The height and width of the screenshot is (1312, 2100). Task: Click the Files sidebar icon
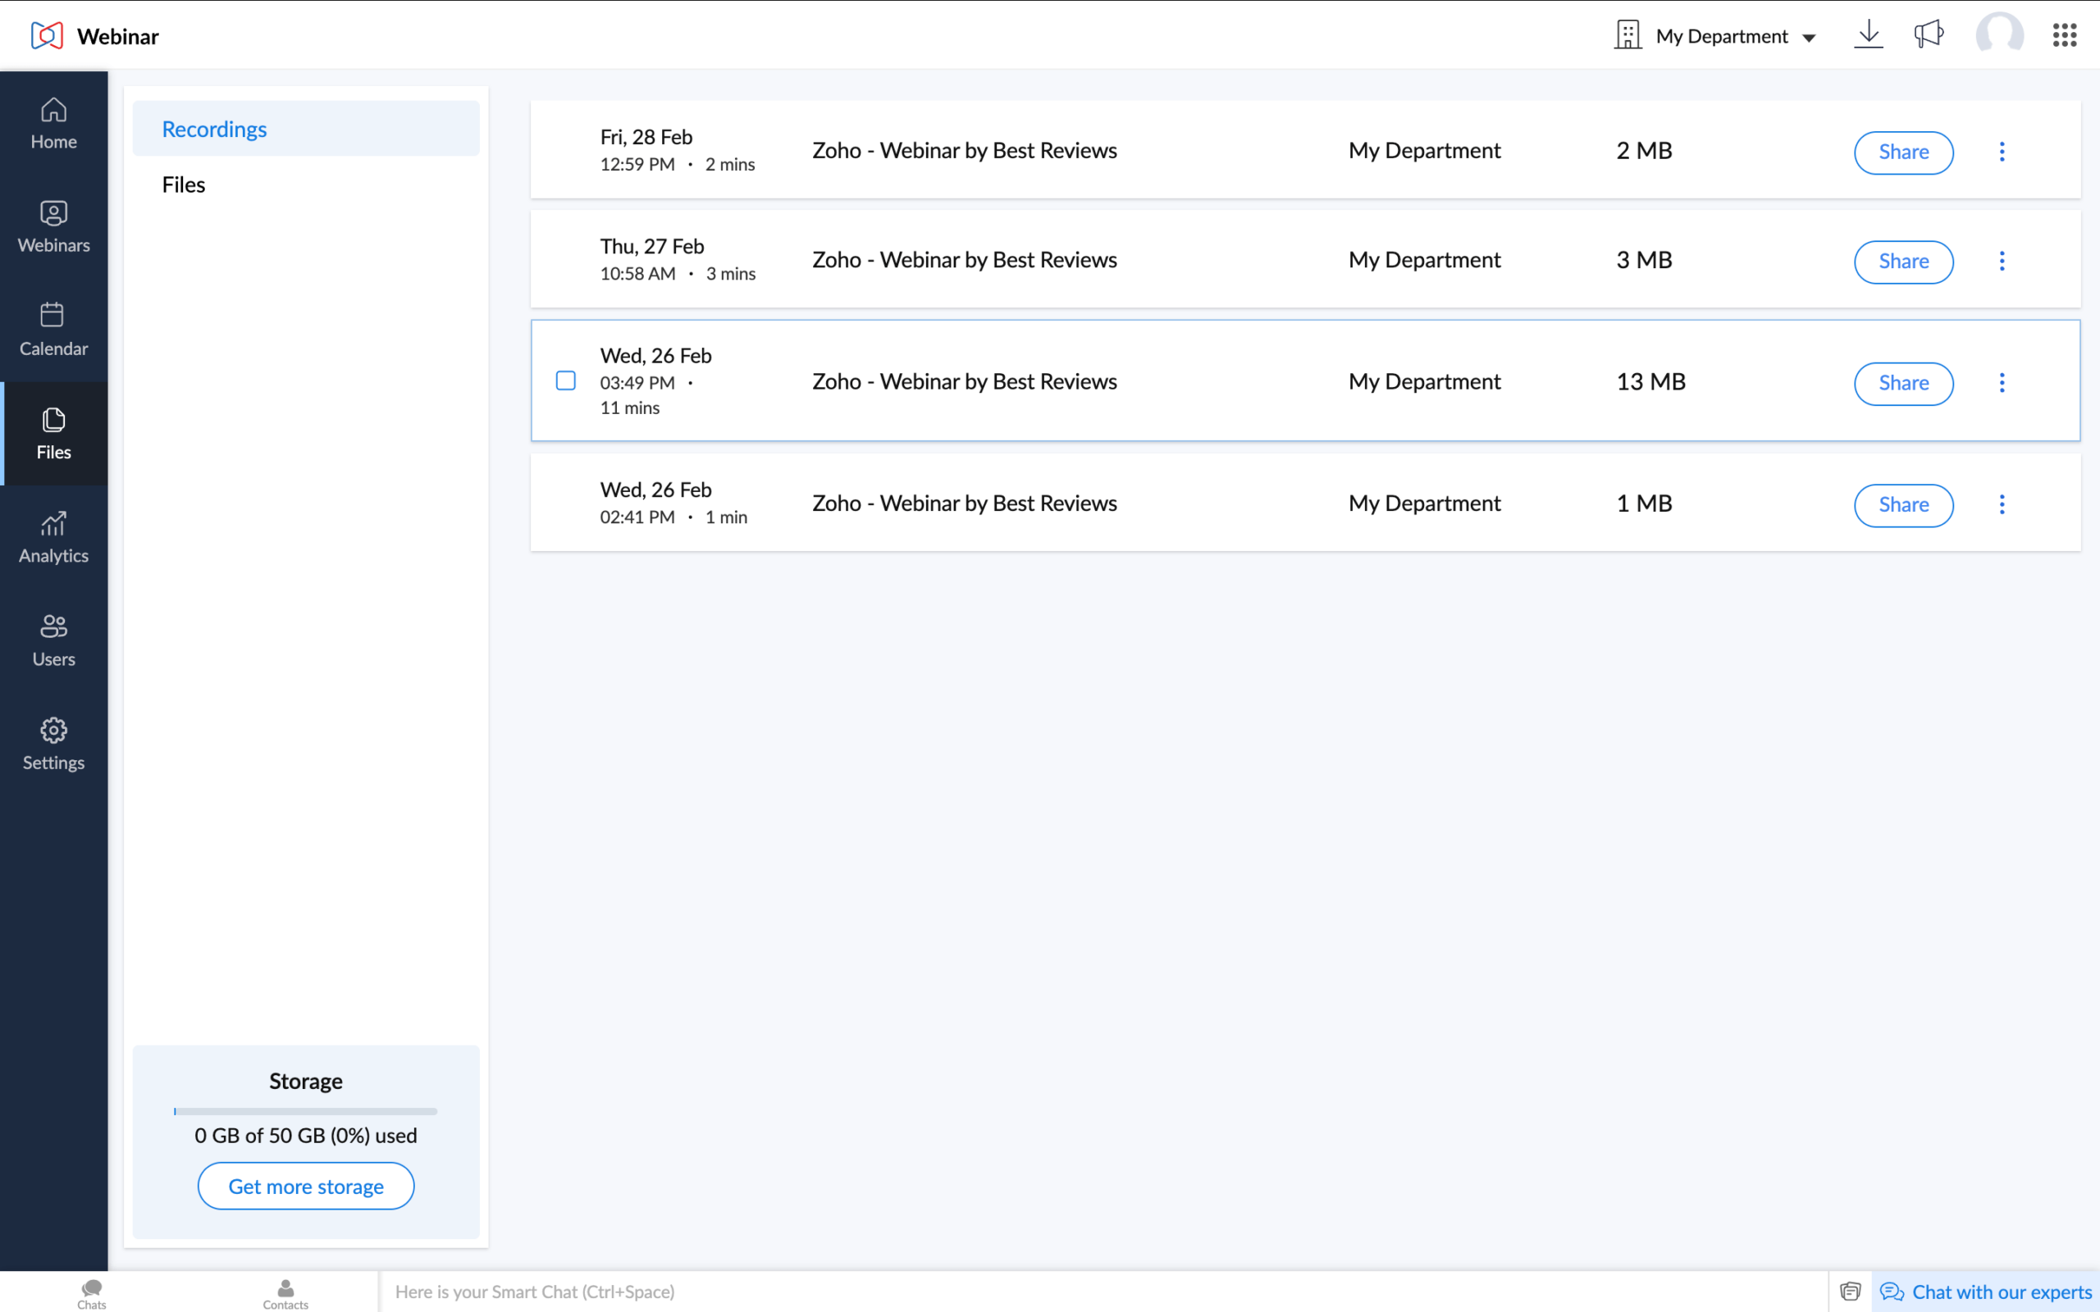53,434
